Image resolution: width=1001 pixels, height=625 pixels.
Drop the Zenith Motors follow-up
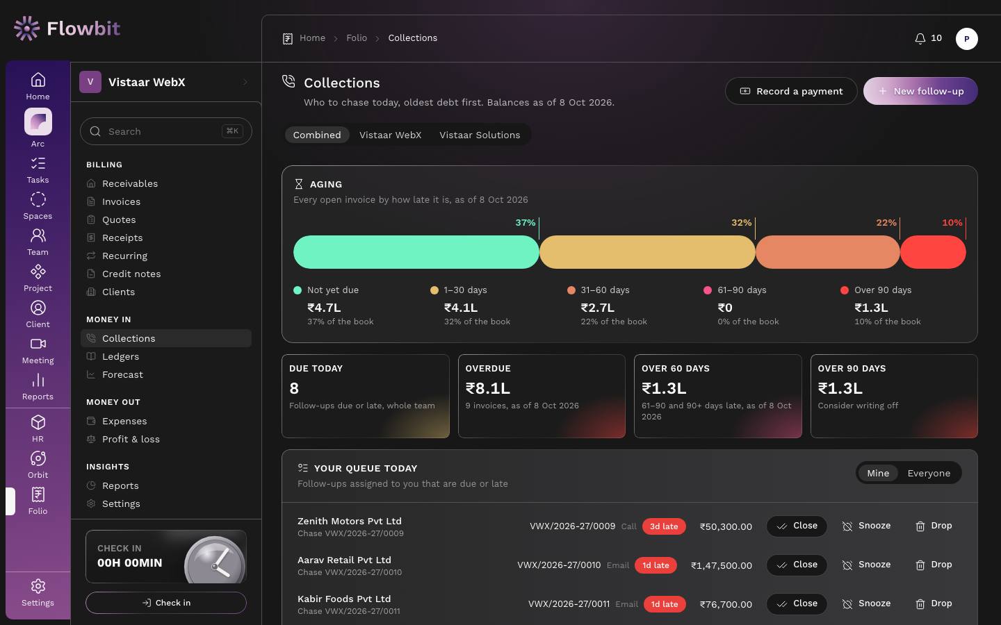pyautogui.click(x=934, y=526)
